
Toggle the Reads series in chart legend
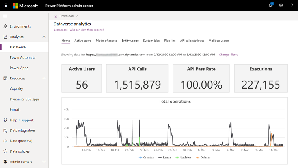(165, 157)
